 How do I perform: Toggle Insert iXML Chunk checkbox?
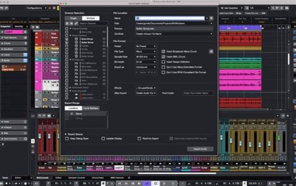pyautogui.click(x=163, y=57)
